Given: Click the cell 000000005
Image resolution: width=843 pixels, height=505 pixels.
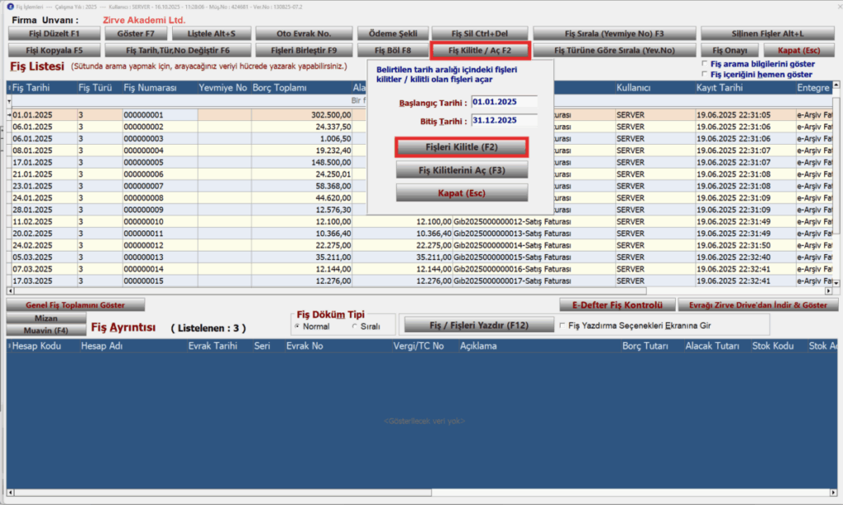Looking at the screenshot, I should click(x=160, y=162).
